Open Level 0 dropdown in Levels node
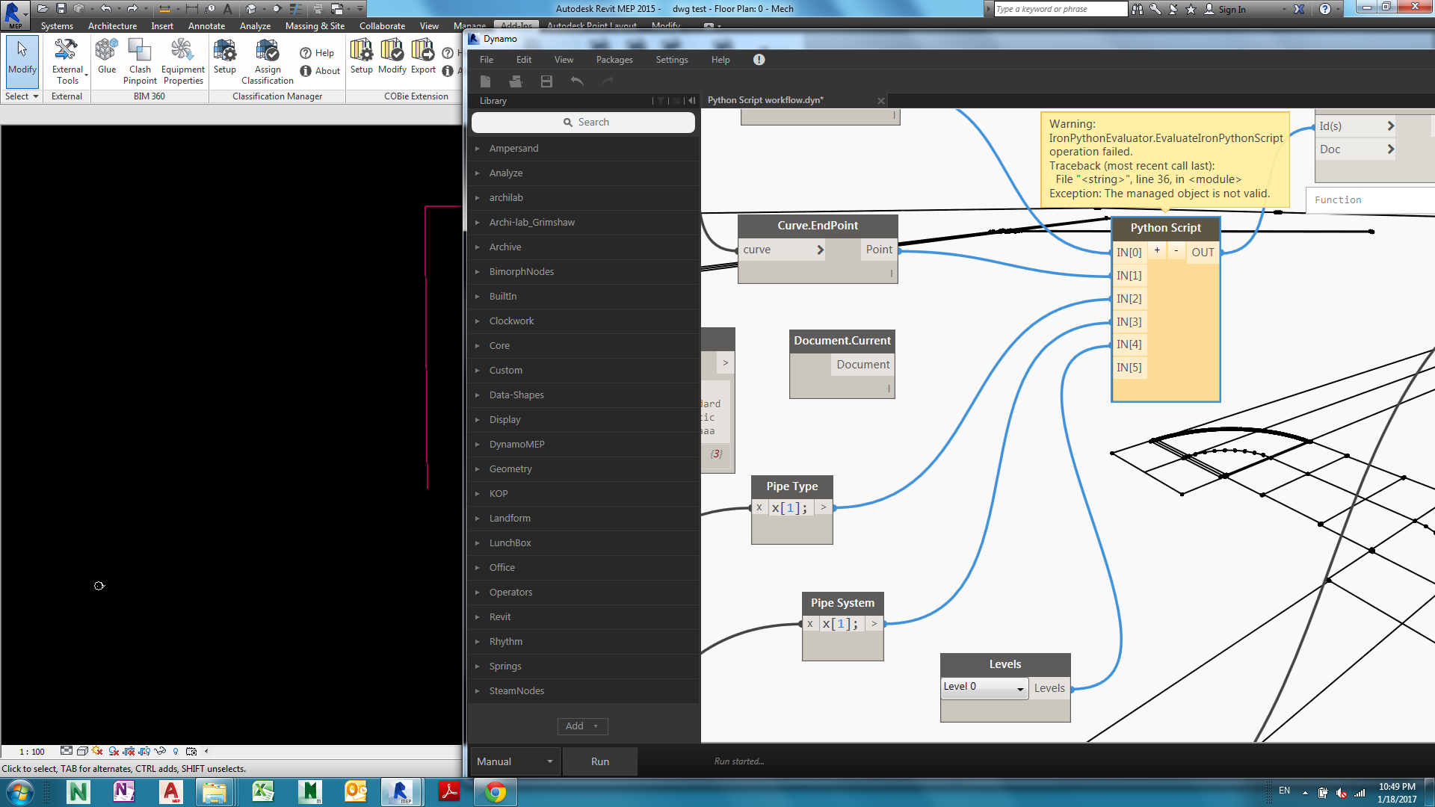1435x807 pixels. [984, 687]
